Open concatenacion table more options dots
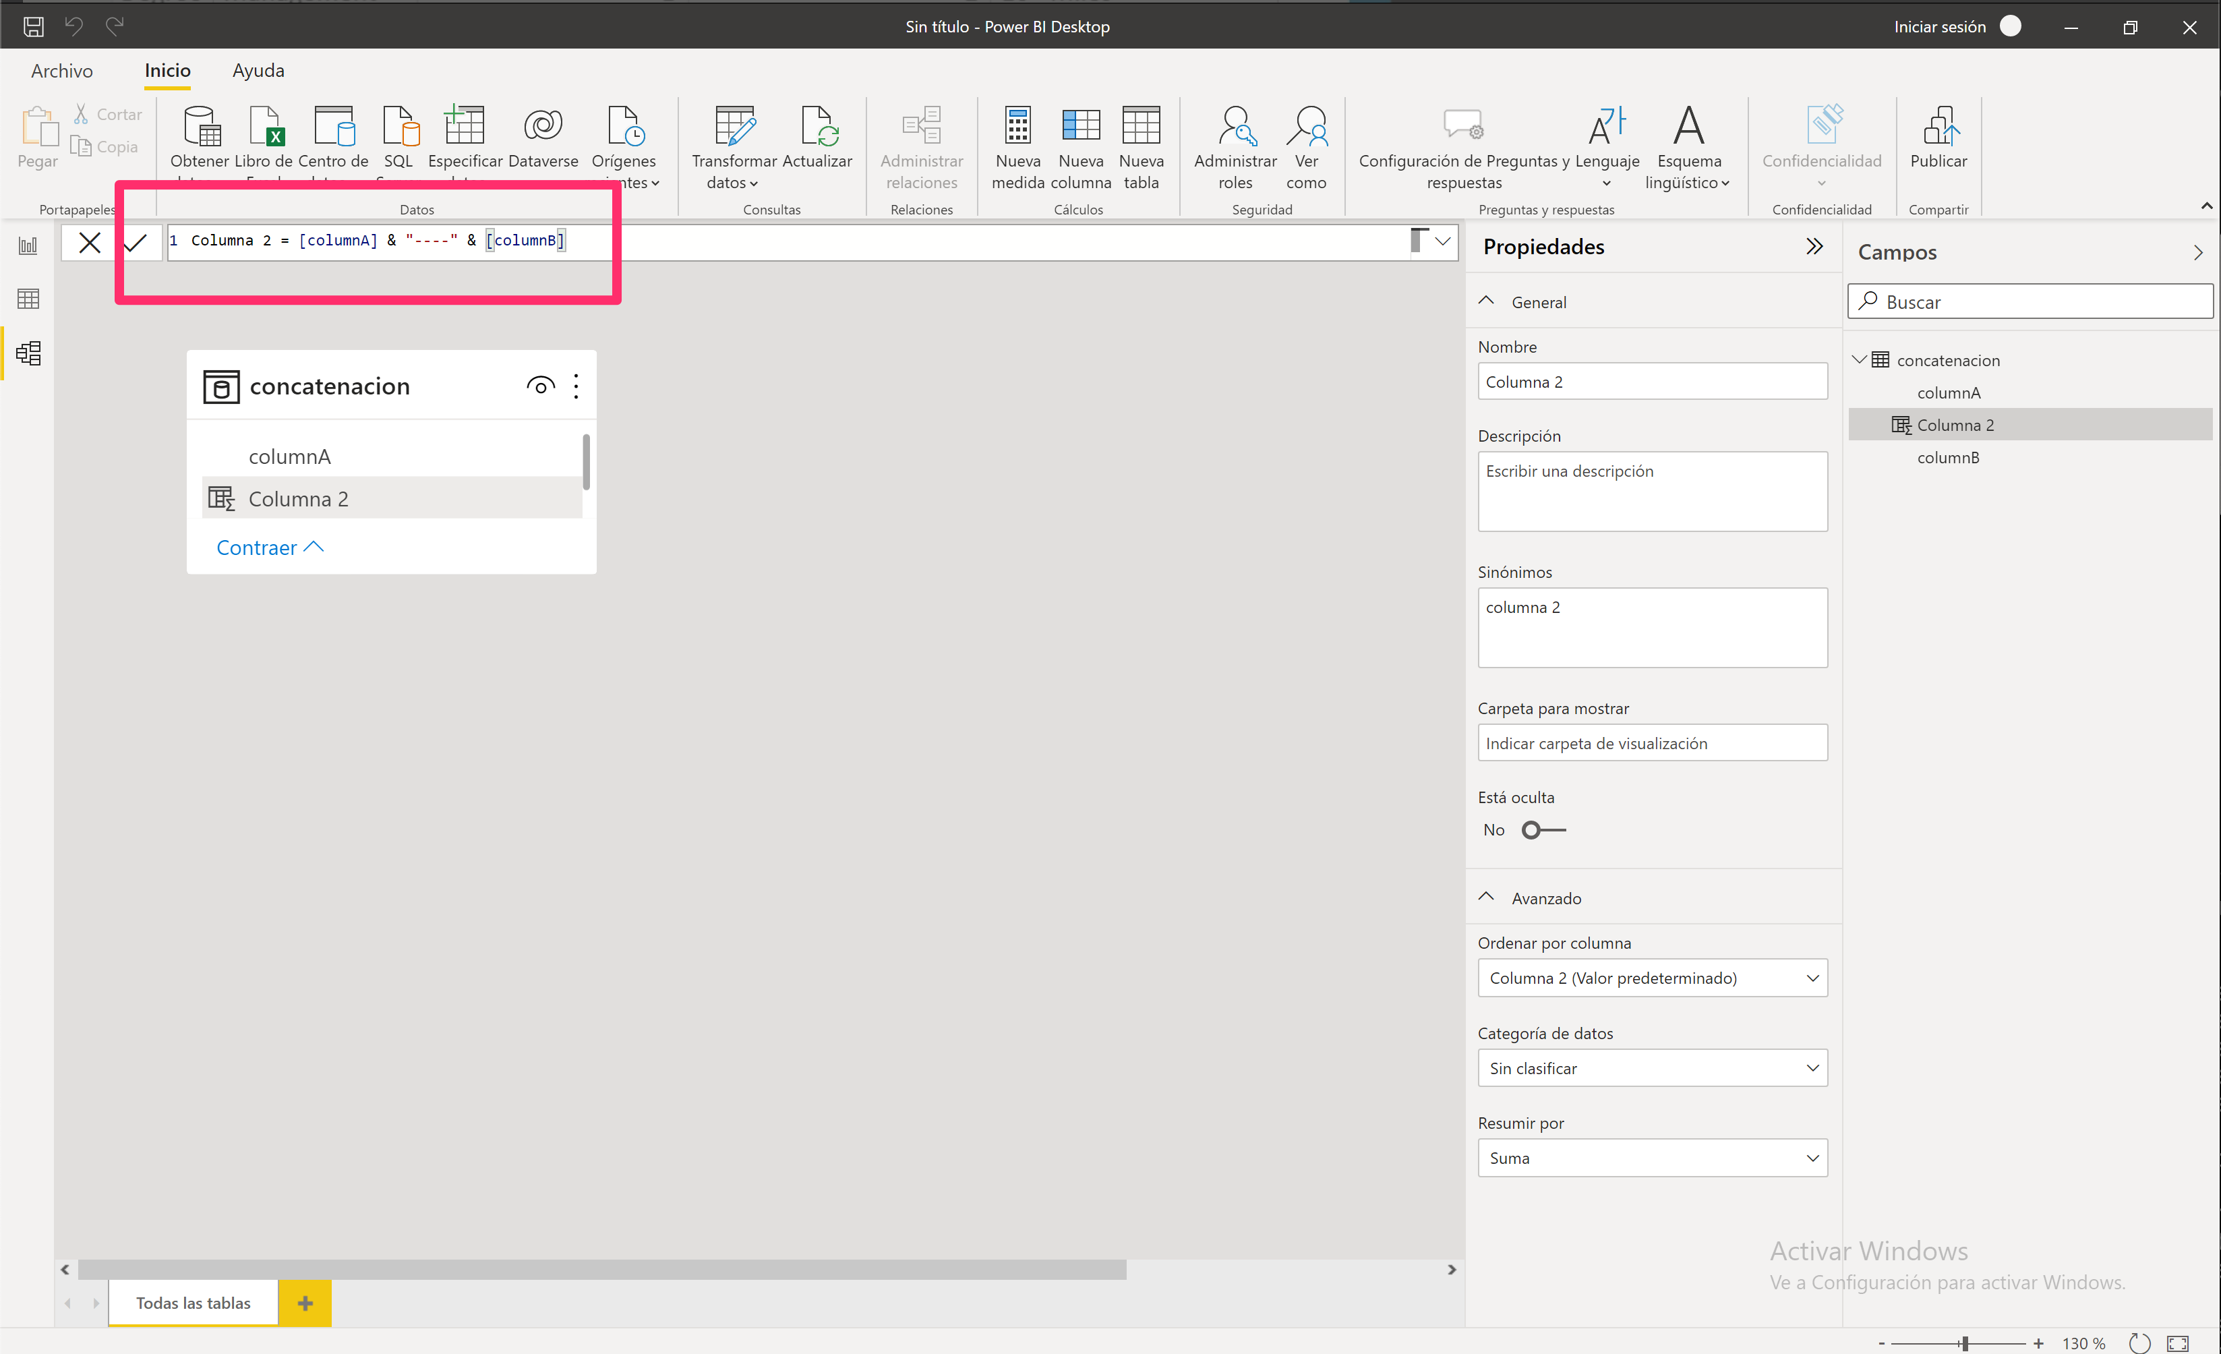 point(576,387)
